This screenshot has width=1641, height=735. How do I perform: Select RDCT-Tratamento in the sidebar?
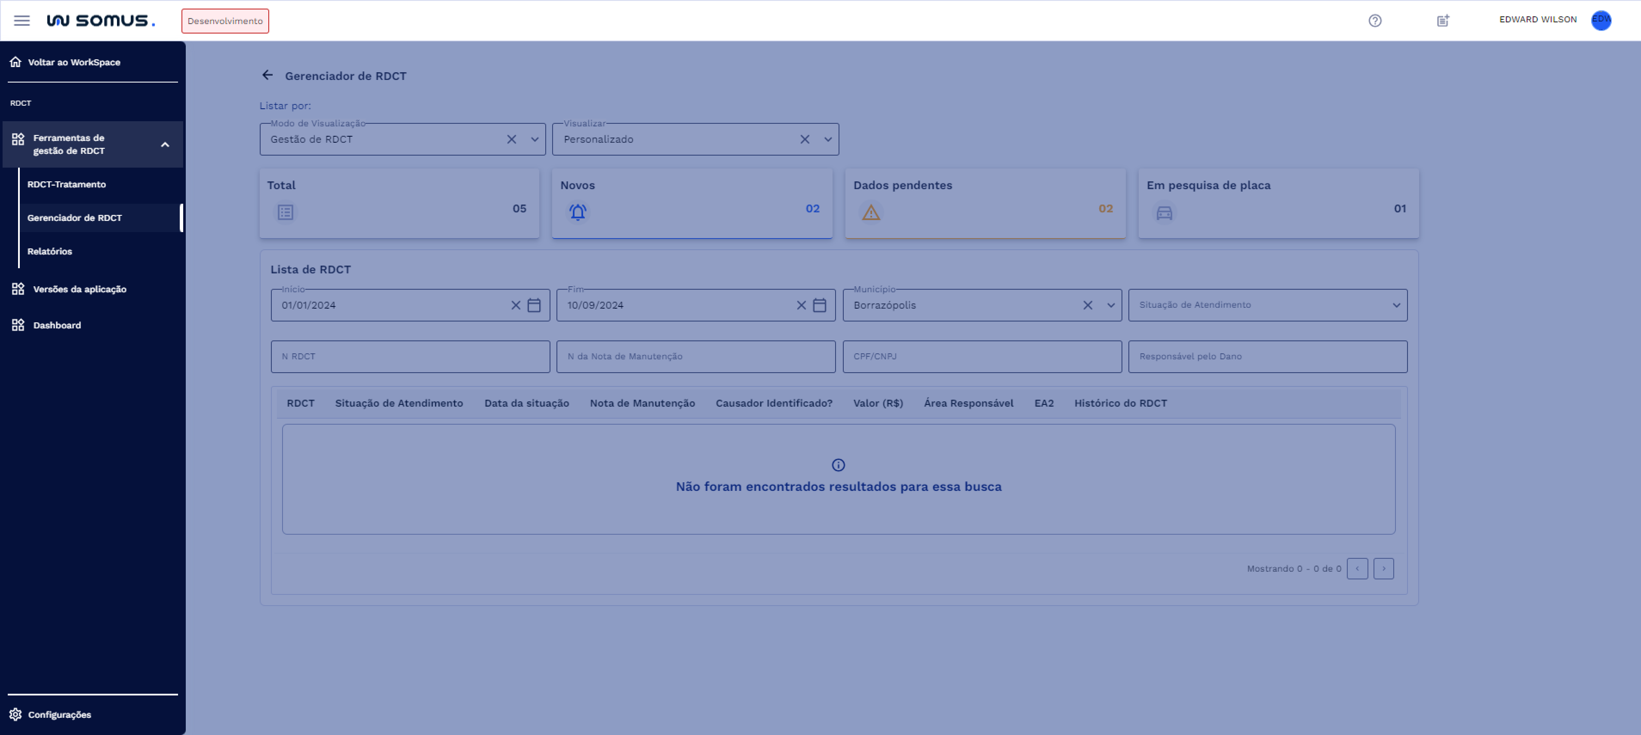click(x=67, y=184)
